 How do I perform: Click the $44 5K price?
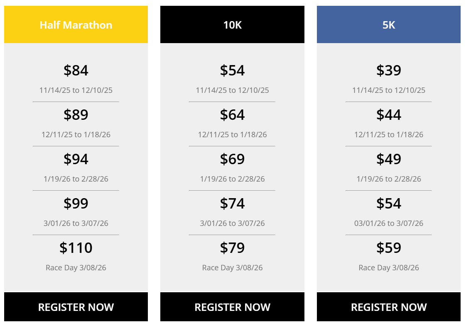pos(389,115)
